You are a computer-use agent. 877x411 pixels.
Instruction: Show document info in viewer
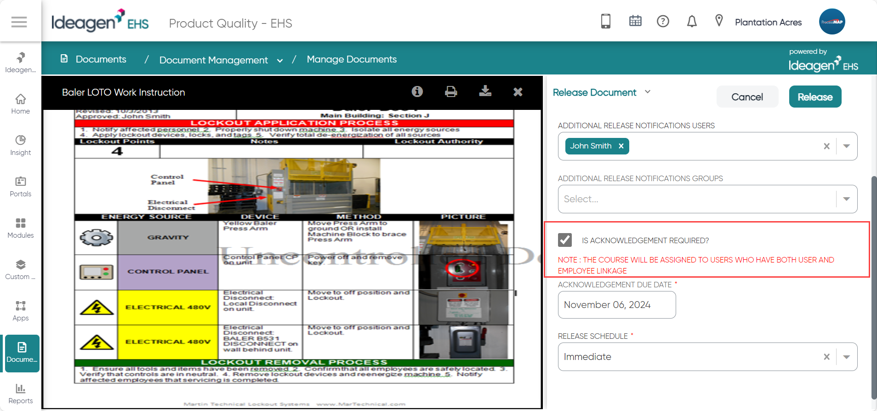click(417, 91)
